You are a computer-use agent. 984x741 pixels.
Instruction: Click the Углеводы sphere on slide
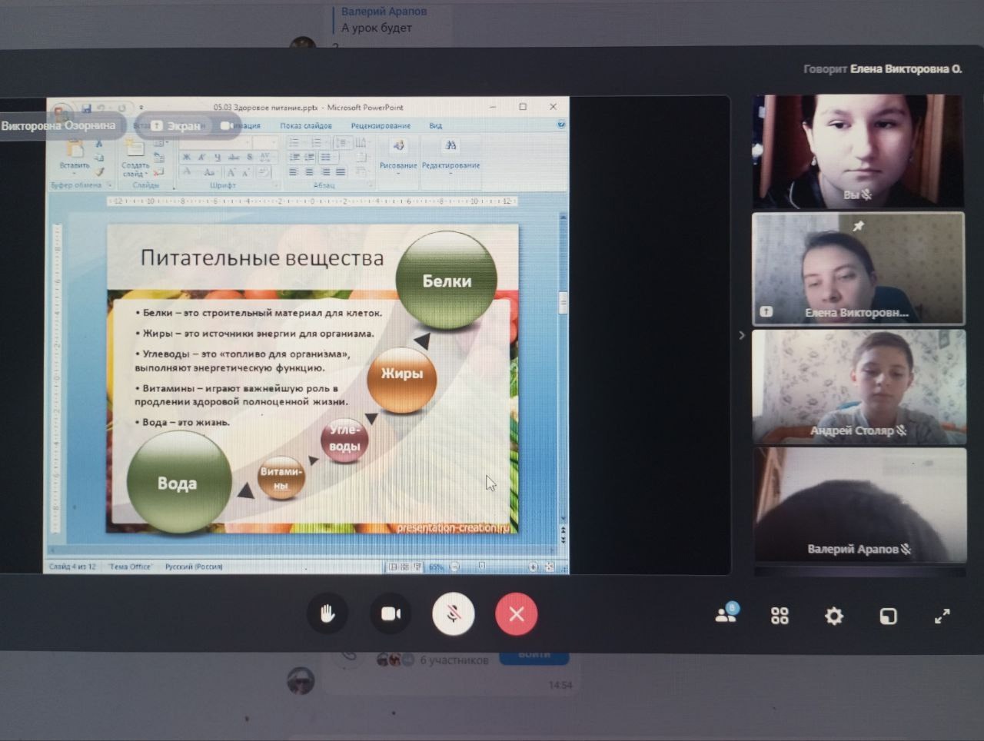[x=344, y=440]
